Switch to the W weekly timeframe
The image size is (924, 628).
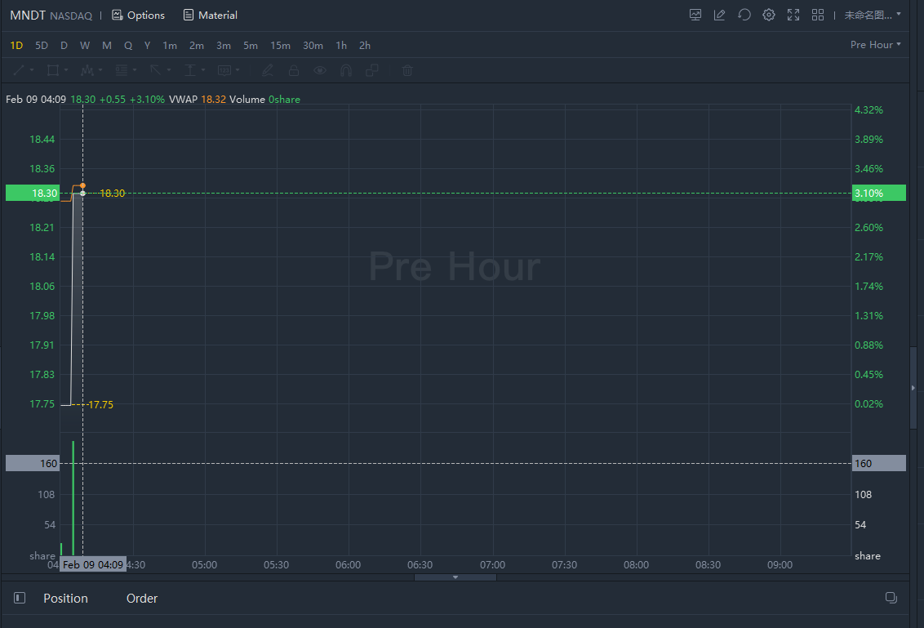85,46
